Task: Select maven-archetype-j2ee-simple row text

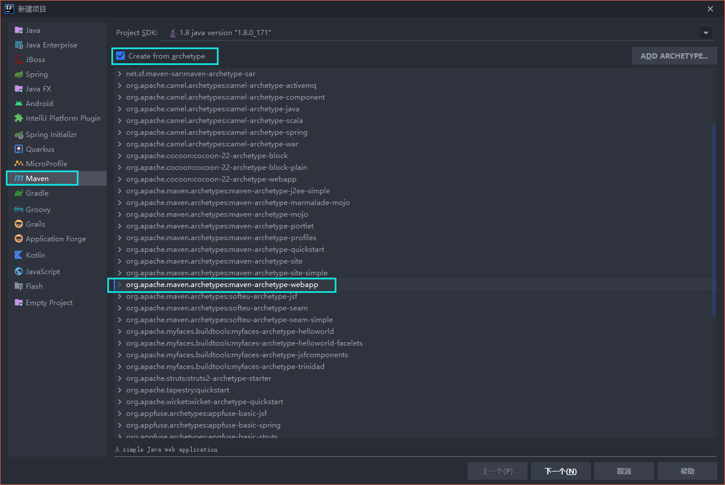Action: (x=228, y=191)
